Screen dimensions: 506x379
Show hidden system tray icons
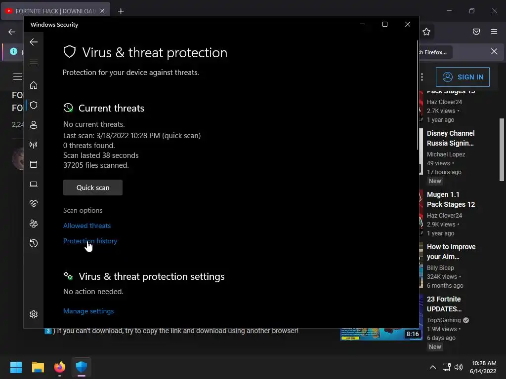pos(433,367)
